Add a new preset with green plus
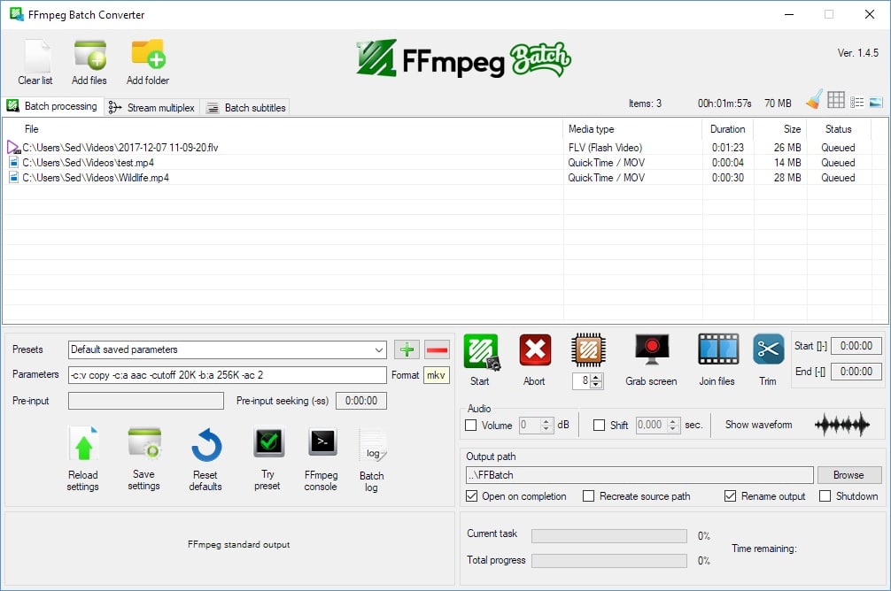The height and width of the screenshot is (591, 891). click(407, 349)
